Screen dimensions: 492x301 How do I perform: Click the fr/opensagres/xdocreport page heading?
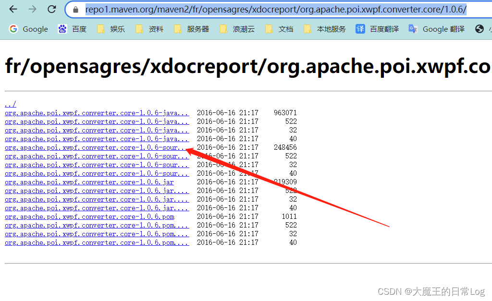point(248,66)
